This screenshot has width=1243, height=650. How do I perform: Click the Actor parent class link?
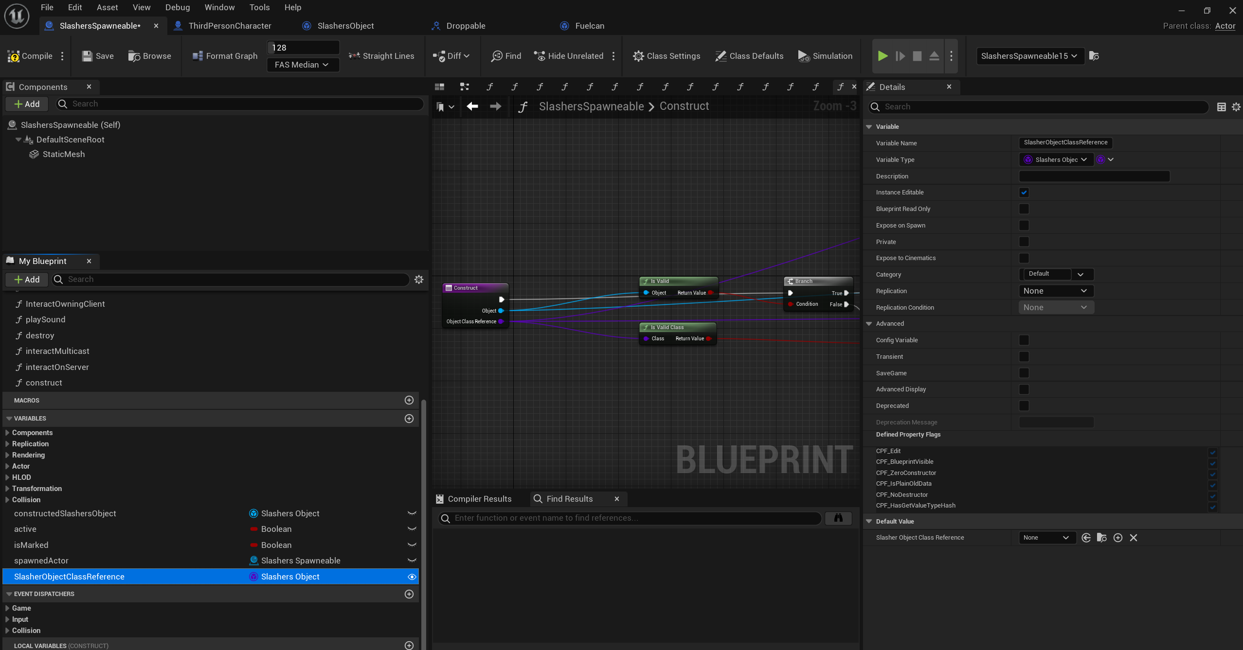pyautogui.click(x=1225, y=26)
